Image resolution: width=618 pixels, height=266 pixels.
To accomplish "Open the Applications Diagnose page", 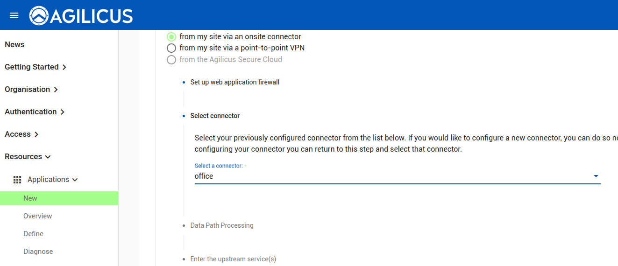I will (38, 252).
